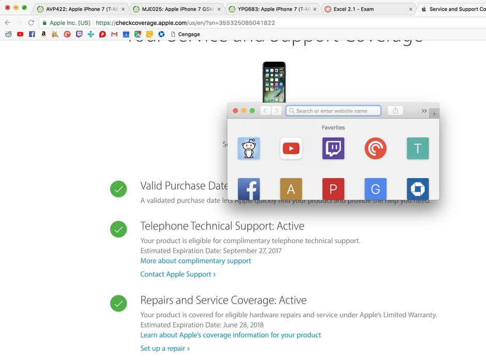Close the YPG683 tab

tap(315, 9)
